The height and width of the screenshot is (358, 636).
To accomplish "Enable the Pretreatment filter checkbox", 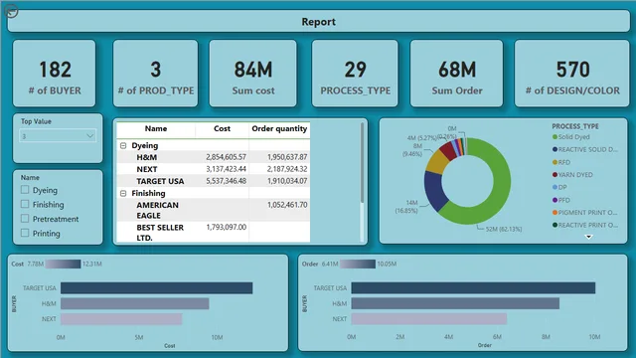I will click(25, 219).
